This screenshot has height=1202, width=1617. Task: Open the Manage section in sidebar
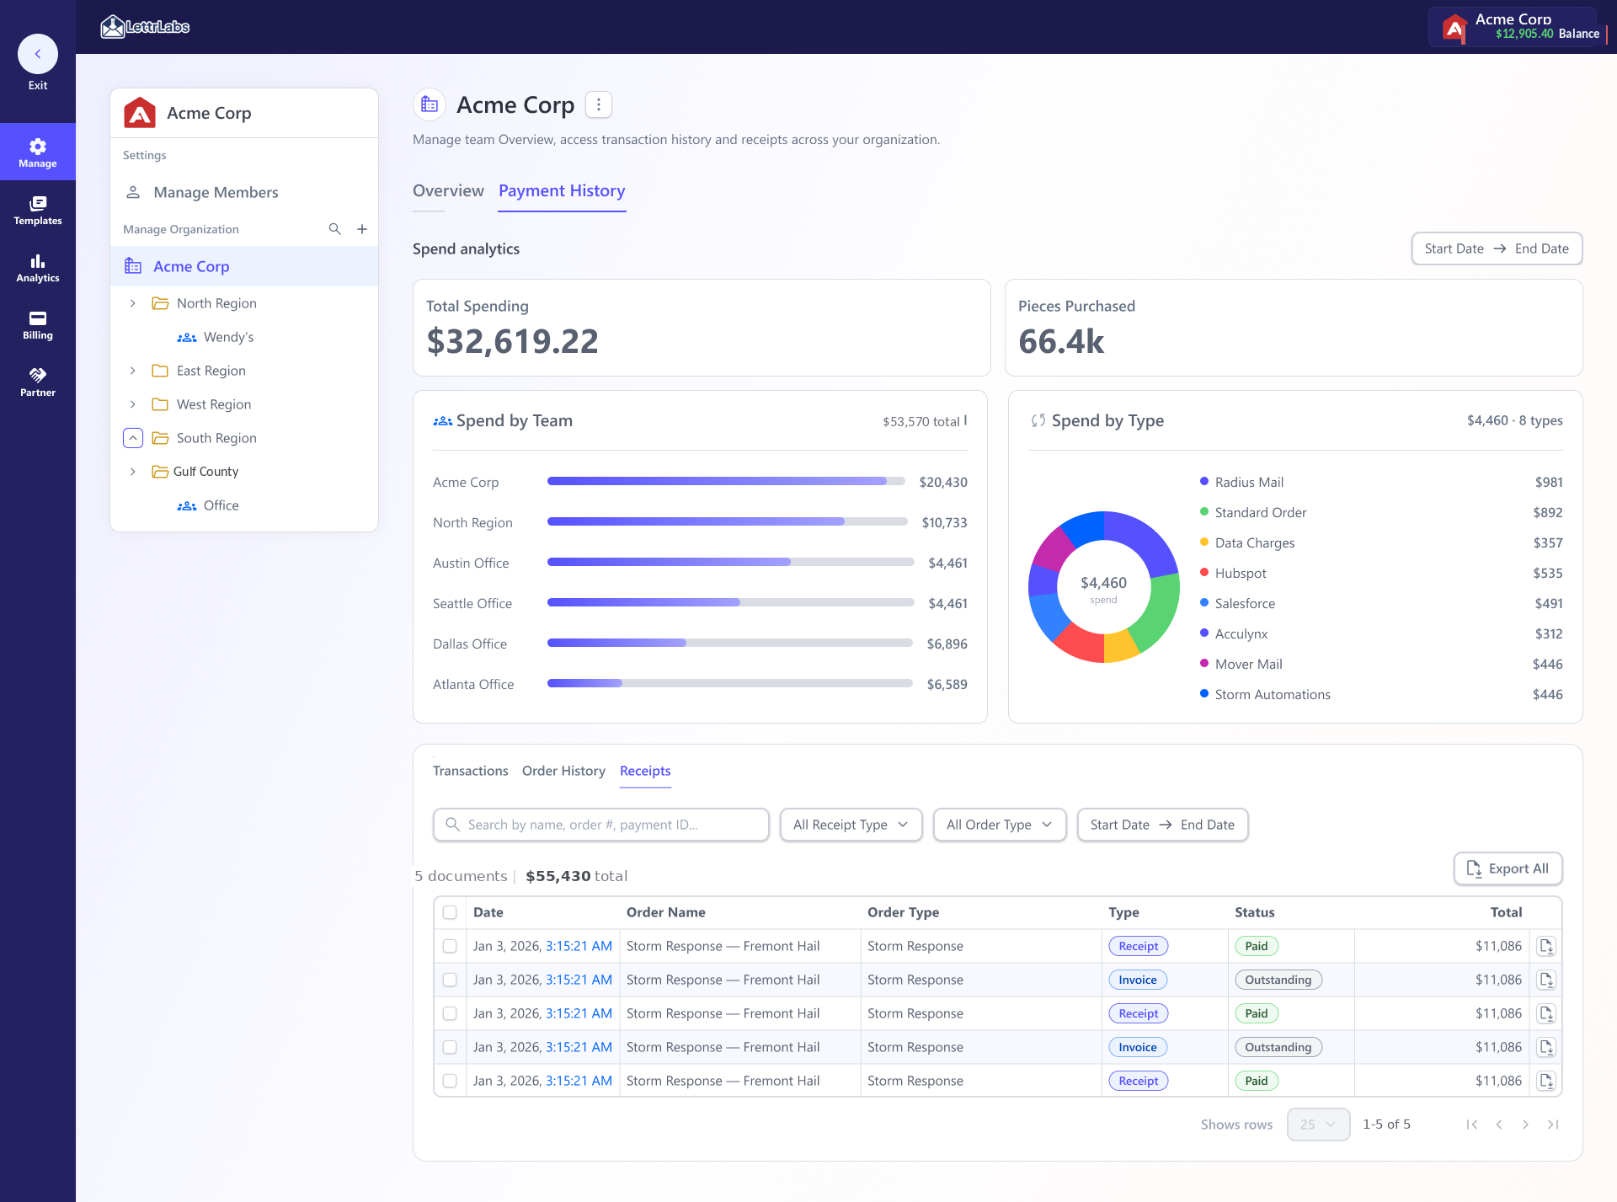coord(38,152)
